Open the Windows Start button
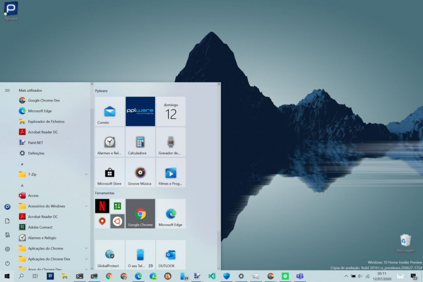The height and width of the screenshot is (282, 423). tap(7, 276)
